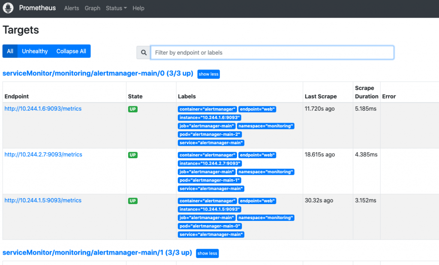Click the Last Scrape column header
Screen dimensions: 439x265
321,96
